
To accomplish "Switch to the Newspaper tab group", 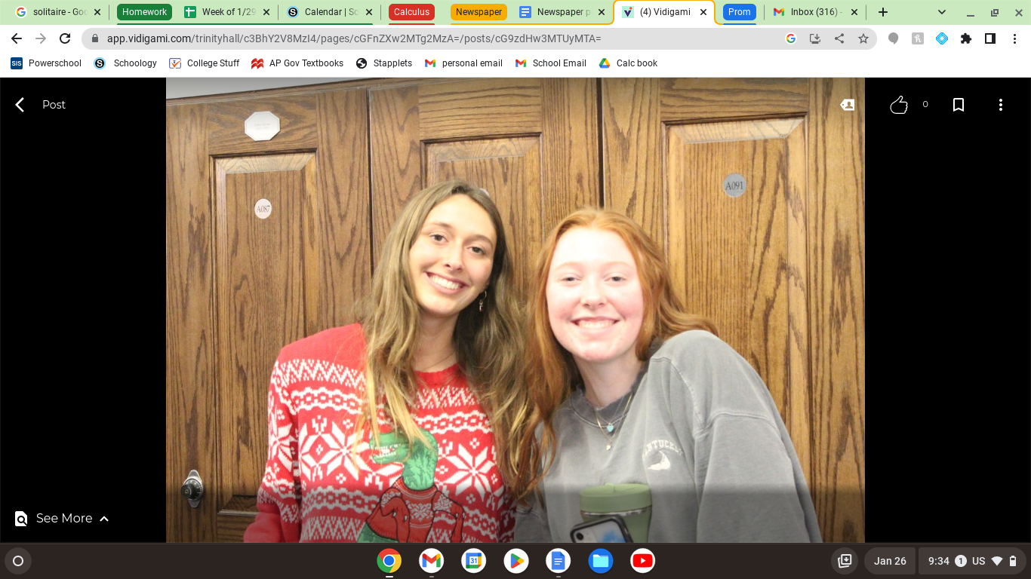I will (x=479, y=12).
